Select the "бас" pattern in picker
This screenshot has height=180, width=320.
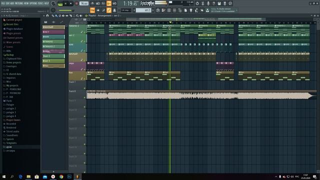(53, 66)
